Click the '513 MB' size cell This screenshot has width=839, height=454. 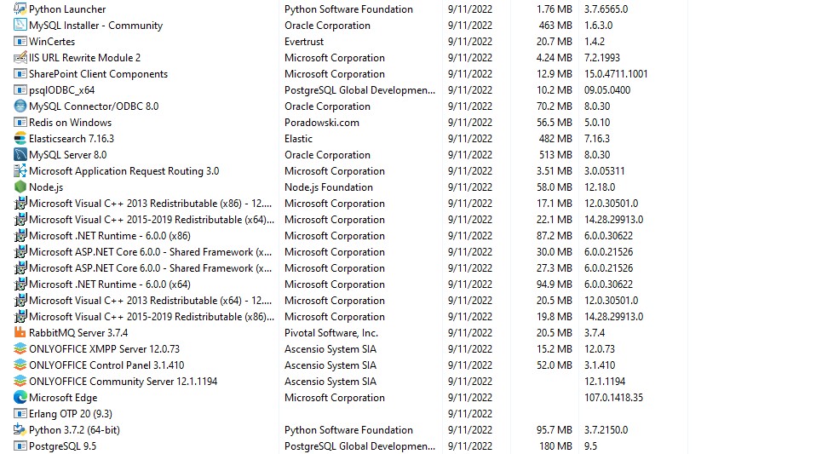click(555, 155)
